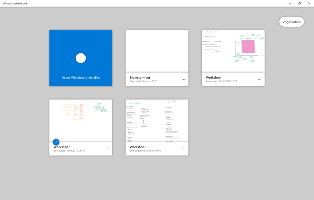This screenshot has height=200, width=314.
Task: Open the Vogel Tobias account button
Action: coord(292,22)
